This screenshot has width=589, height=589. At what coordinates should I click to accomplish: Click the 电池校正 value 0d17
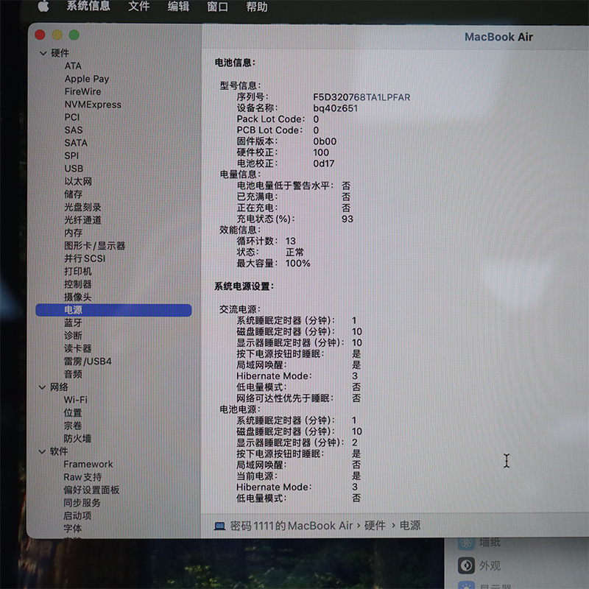323,163
